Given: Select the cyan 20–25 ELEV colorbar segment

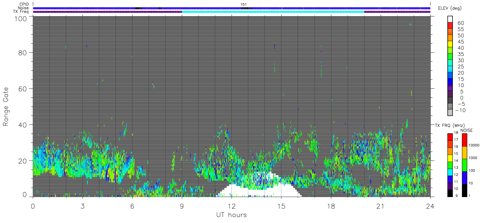Looking at the screenshot, I should click(x=450, y=68).
